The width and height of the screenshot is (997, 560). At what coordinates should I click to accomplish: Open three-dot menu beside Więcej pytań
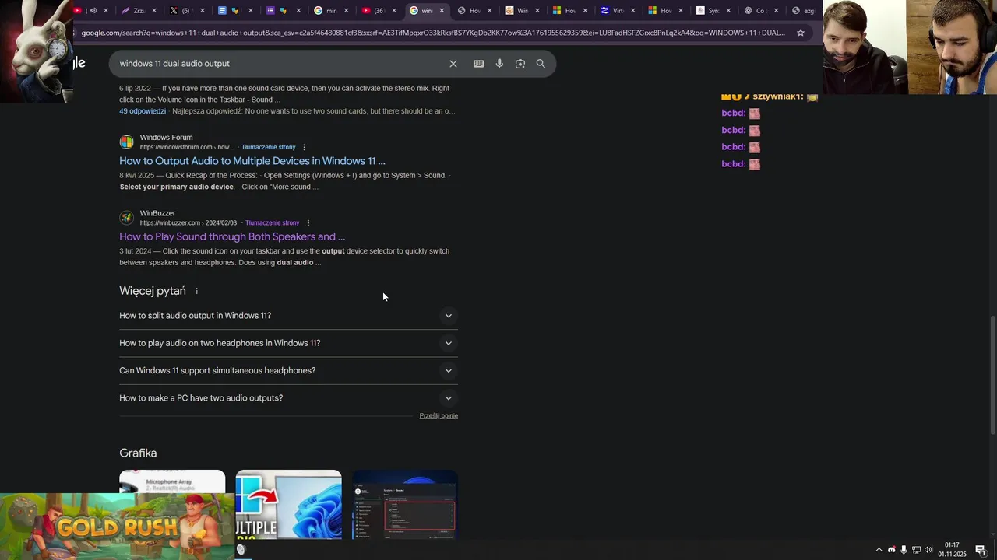click(x=196, y=291)
